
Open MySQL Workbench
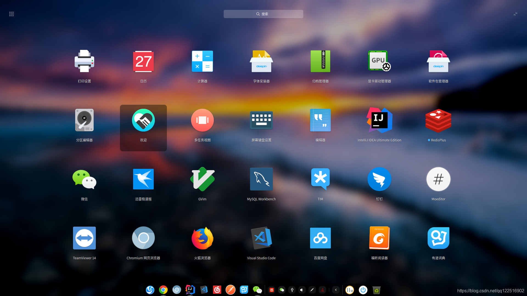coord(261,179)
